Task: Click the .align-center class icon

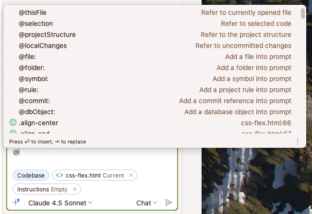Action: point(13,123)
